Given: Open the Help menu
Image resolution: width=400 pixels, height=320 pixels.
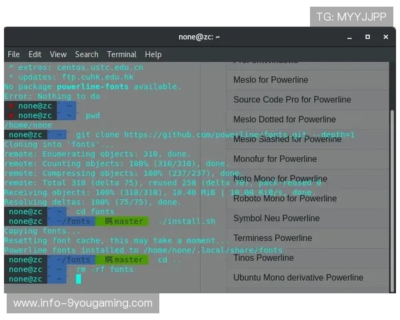Looking at the screenshot, I should pos(153,54).
